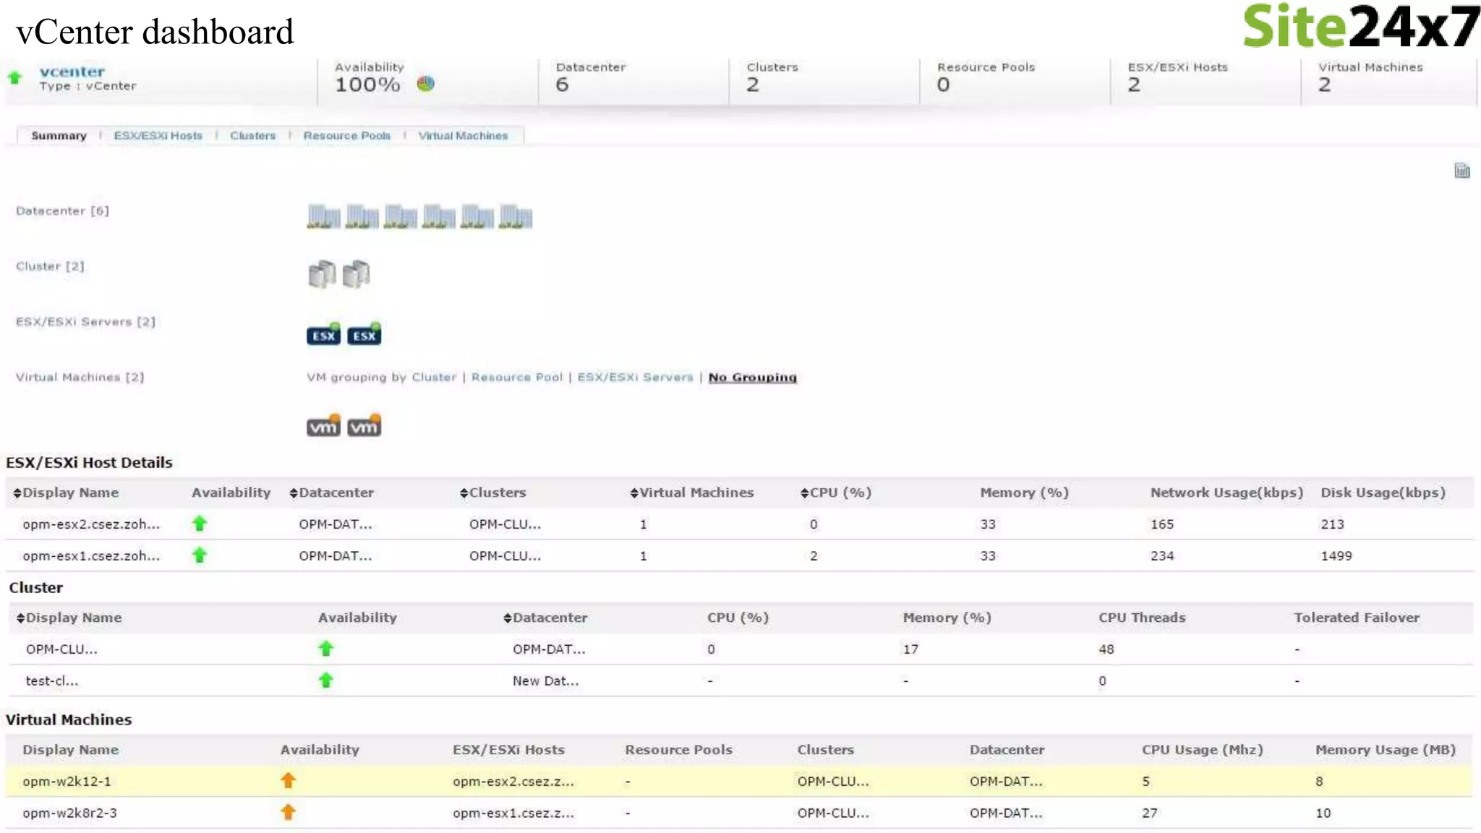Click orange arrow for opm-w2k8r2-3 VM

pyautogui.click(x=288, y=813)
